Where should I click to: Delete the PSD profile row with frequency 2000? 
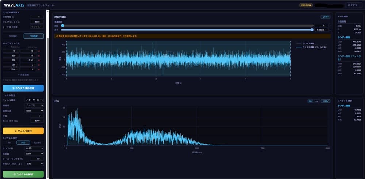(39, 69)
